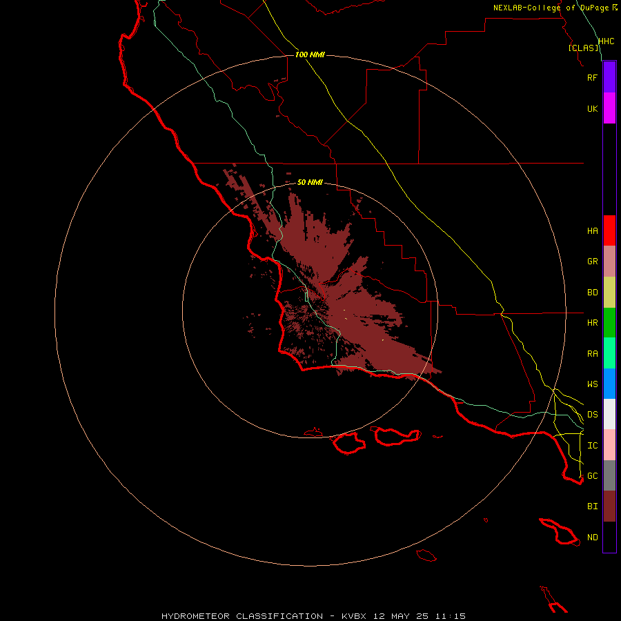Click the WS legend label
Image resolution: width=621 pixels, height=621 pixels.
[x=592, y=384]
